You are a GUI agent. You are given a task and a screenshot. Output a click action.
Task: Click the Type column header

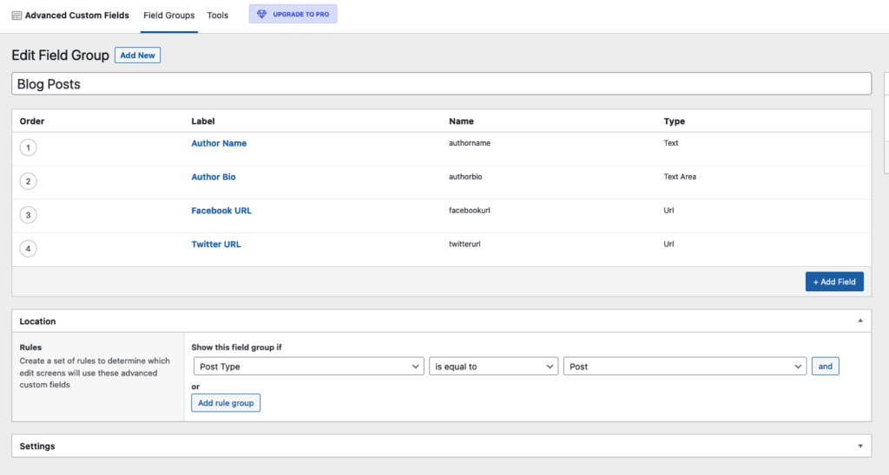674,121
